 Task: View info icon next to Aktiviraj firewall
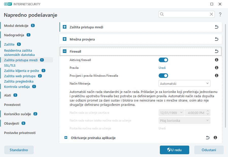(x=216, y=60)
